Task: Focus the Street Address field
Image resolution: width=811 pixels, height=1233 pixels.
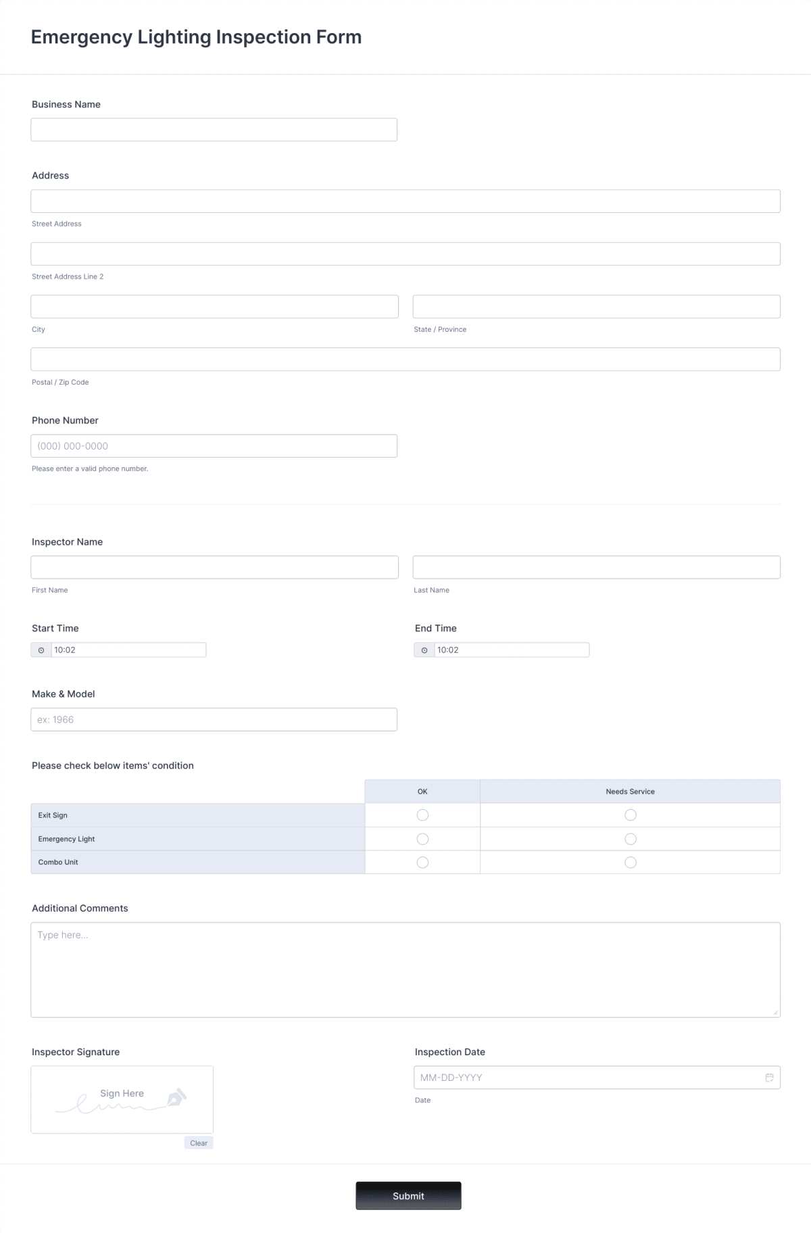Action: 405,200
